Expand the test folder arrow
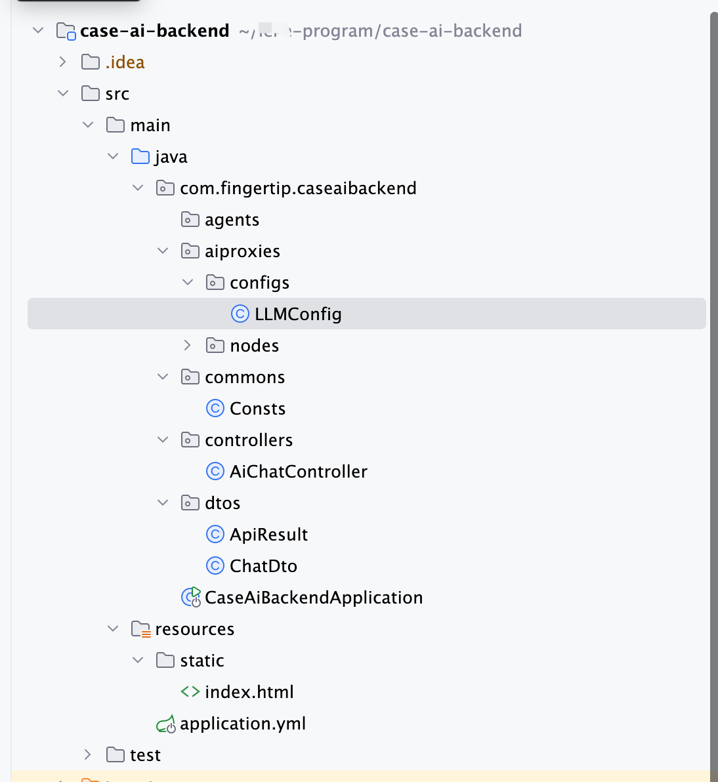The width and height of the screenshot is (718, 782). click(88, 755)
